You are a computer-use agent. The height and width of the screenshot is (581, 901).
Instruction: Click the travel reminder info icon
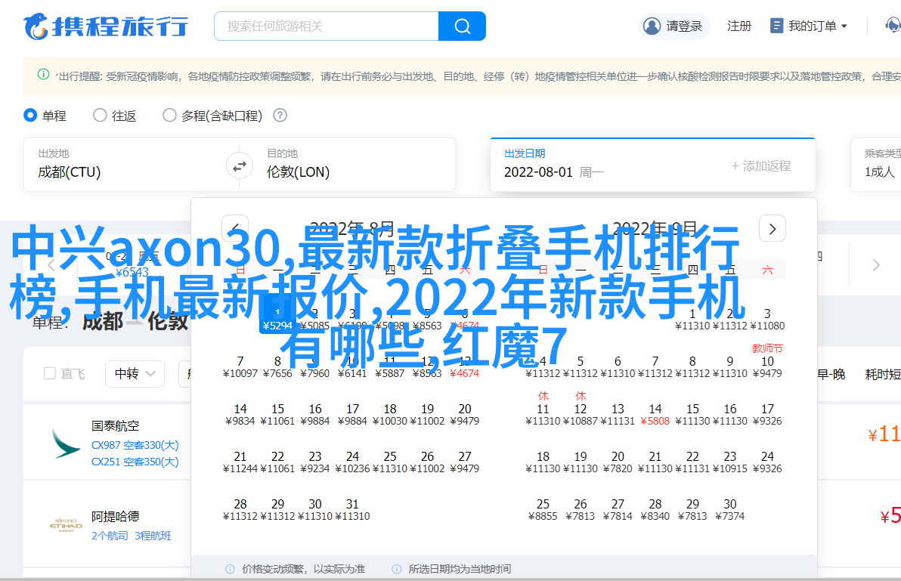43,74
